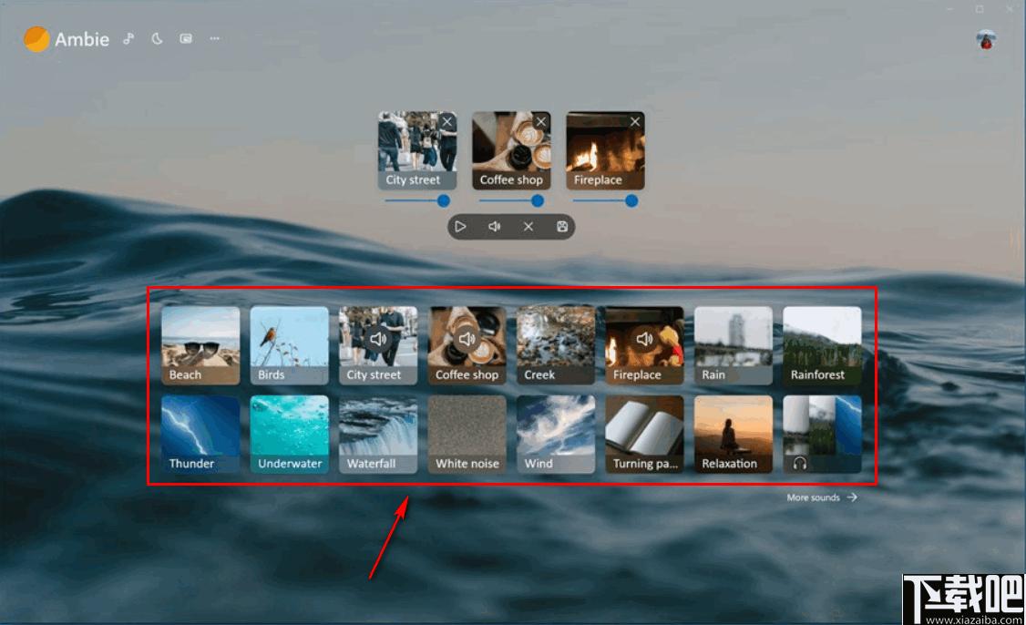Open the More sounds link
The height and width of the screenshot is (625, 1026).
point(822,497)
